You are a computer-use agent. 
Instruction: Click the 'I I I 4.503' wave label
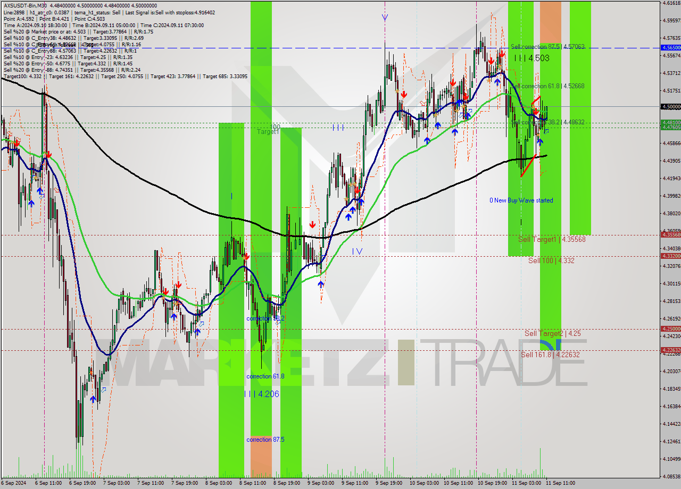click(531, 58)
